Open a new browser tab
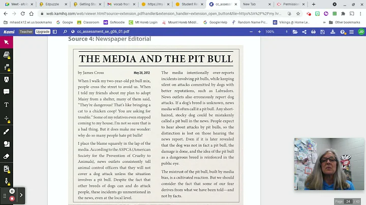This screenshot has width=366, height=205. click(x=314, y=4)
